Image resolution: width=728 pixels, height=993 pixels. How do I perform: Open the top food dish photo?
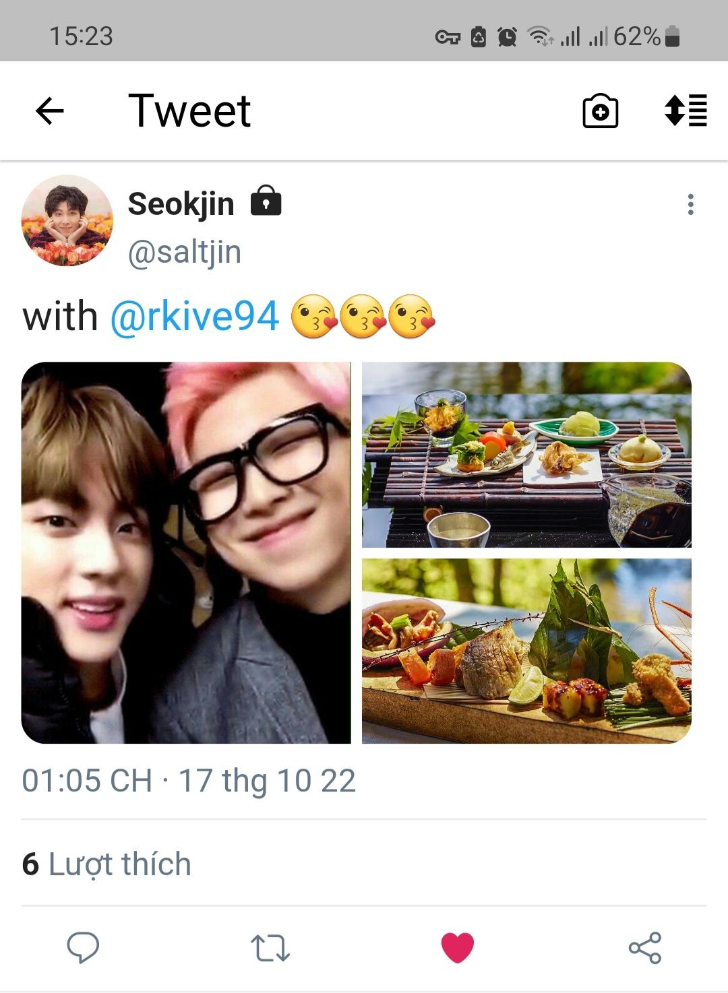[x=526, y=455]
